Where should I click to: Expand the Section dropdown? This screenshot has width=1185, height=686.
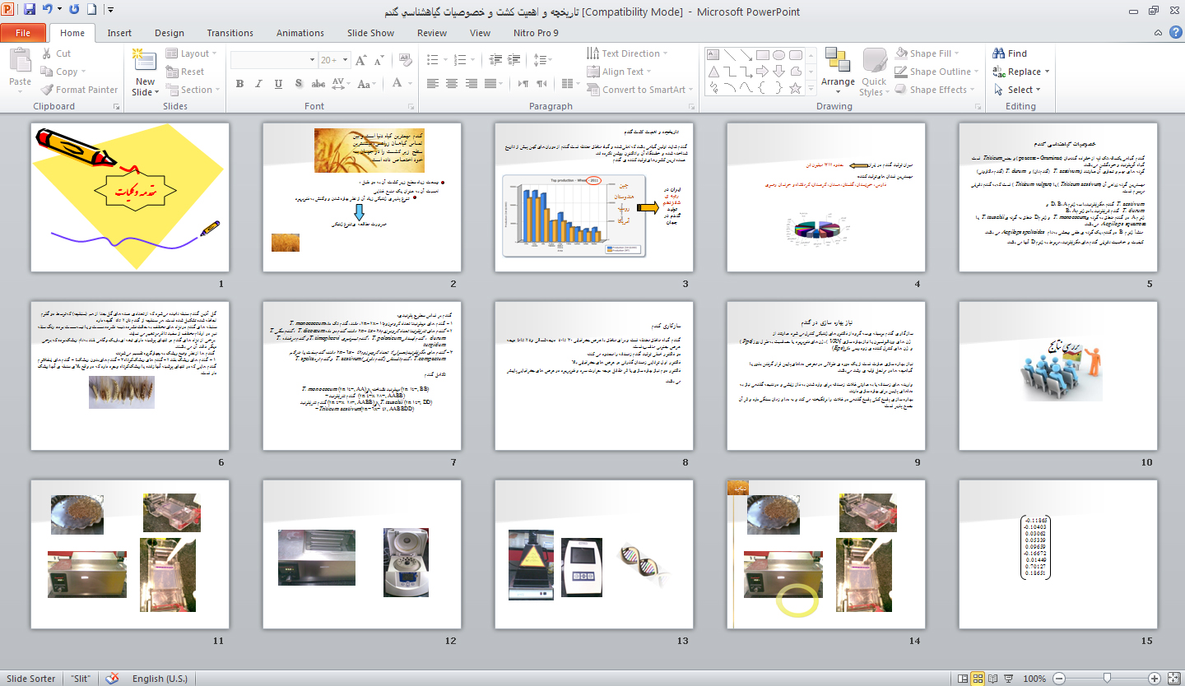190,90
